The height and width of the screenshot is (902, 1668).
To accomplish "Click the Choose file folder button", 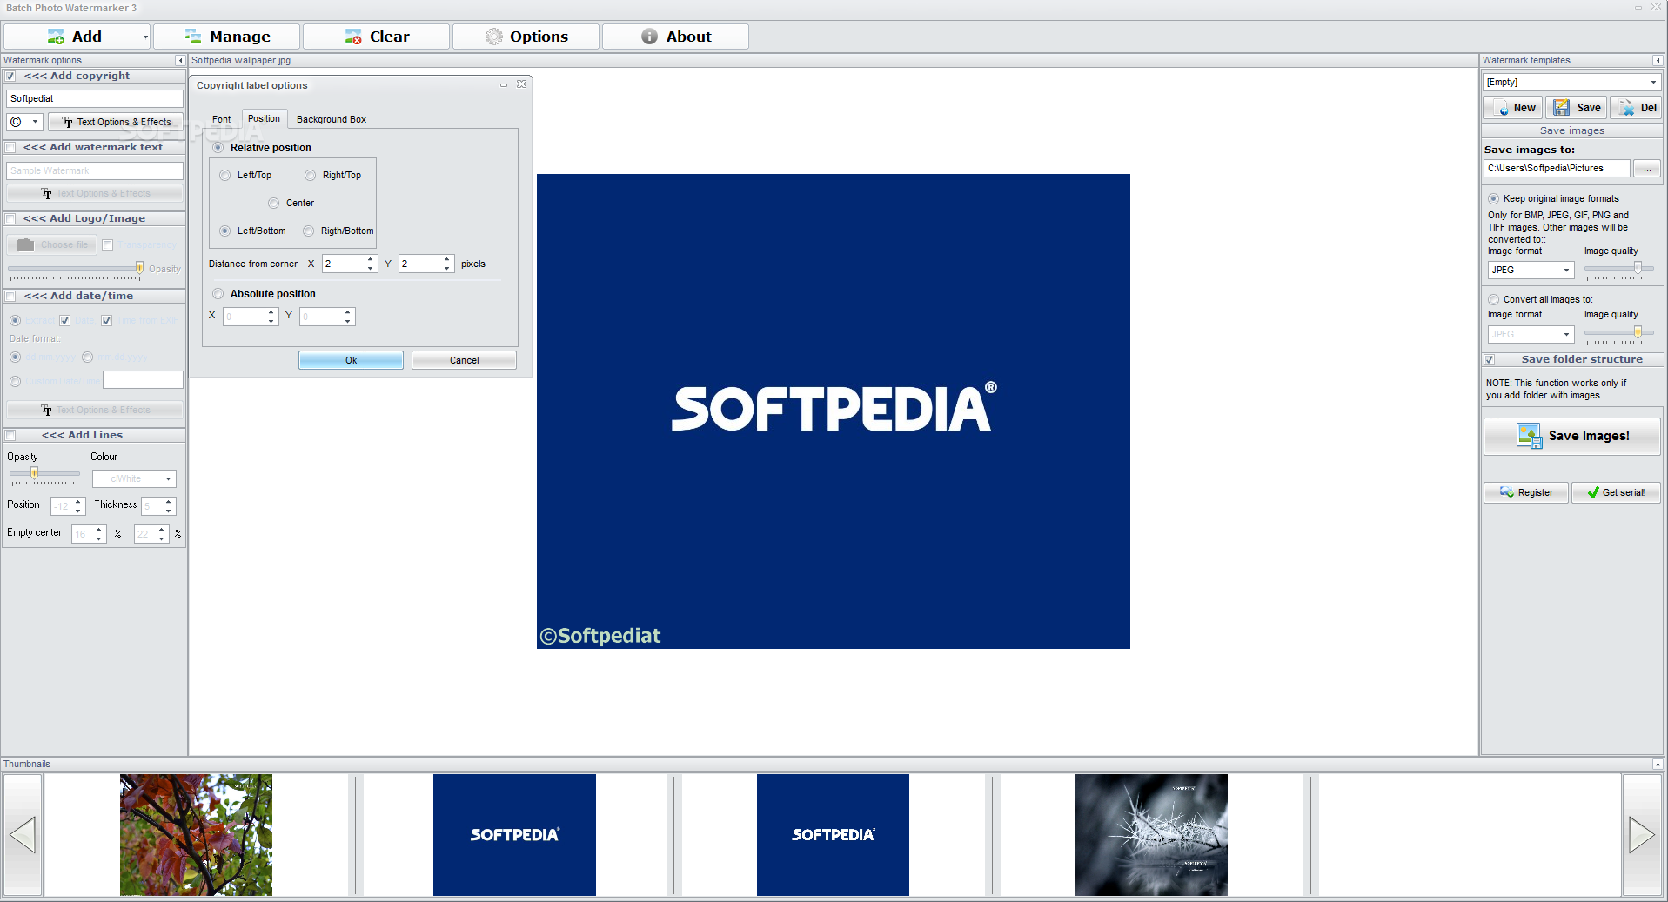I will pyautogui.click(x=52, y=245).
